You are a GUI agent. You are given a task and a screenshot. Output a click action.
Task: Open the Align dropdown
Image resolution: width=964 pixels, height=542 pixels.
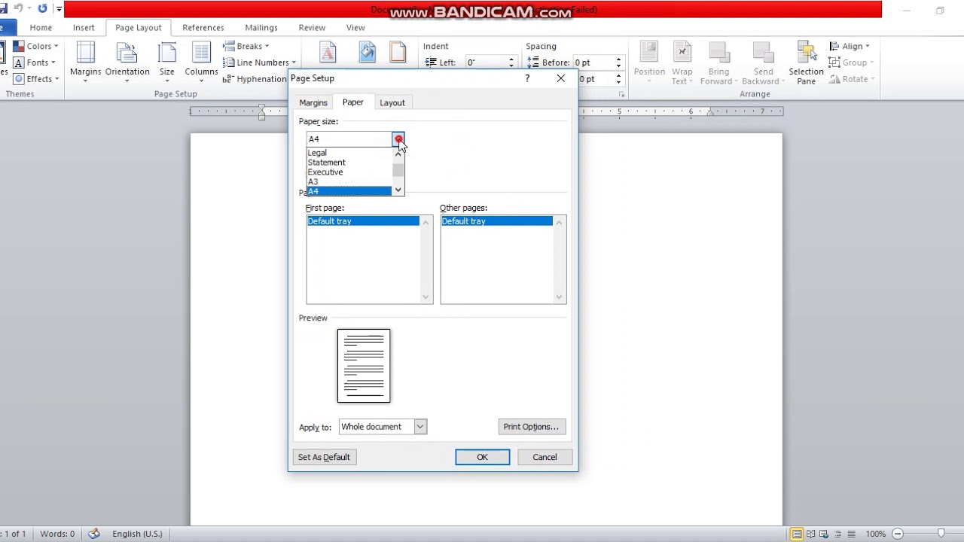(849, 46)
